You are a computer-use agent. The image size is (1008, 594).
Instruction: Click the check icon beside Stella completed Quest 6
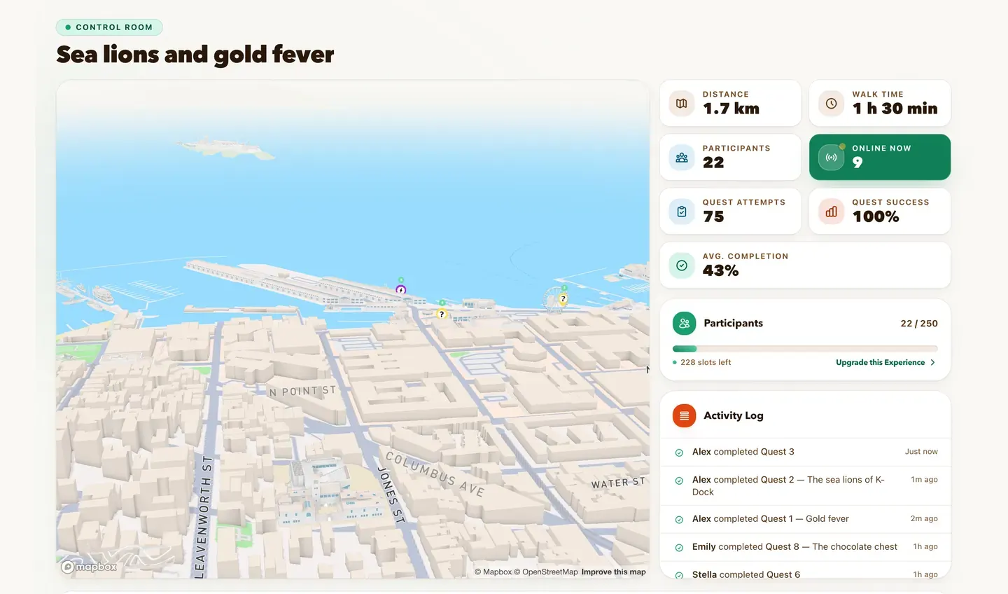point(679,575)
